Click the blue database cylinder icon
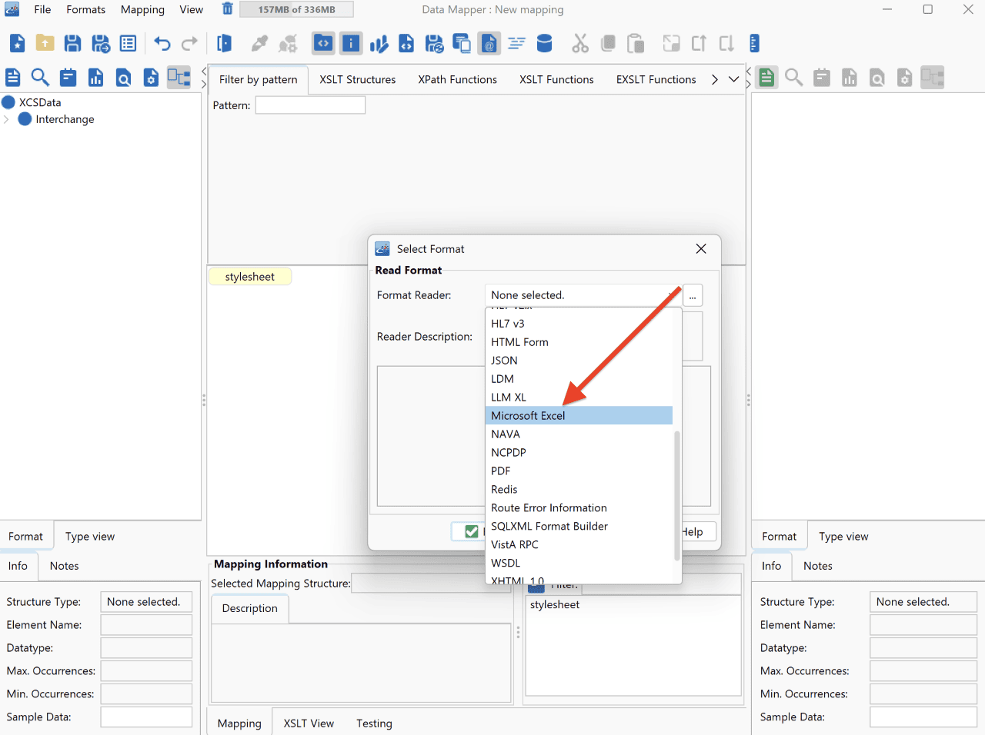Image resolution: width=985 pixels, height=735 pixels. pyautogui.click(x=544, y=43)
